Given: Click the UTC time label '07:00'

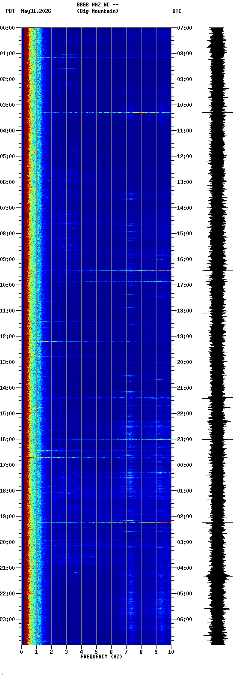Looking at the screenshot, I should pyautogui.click(x=185, y=28).
